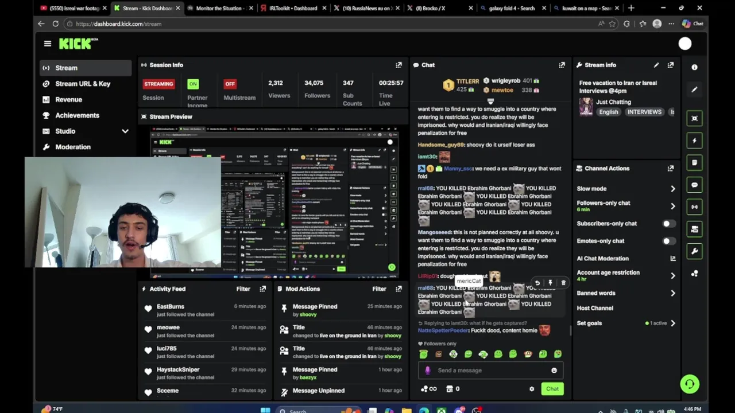Open Revenue in the sidebar
Screen dimensions: 735x413
coord(85,100)
